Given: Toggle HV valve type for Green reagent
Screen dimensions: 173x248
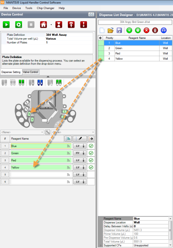Looking at the screenshot, I should click(x=80, y=153).
